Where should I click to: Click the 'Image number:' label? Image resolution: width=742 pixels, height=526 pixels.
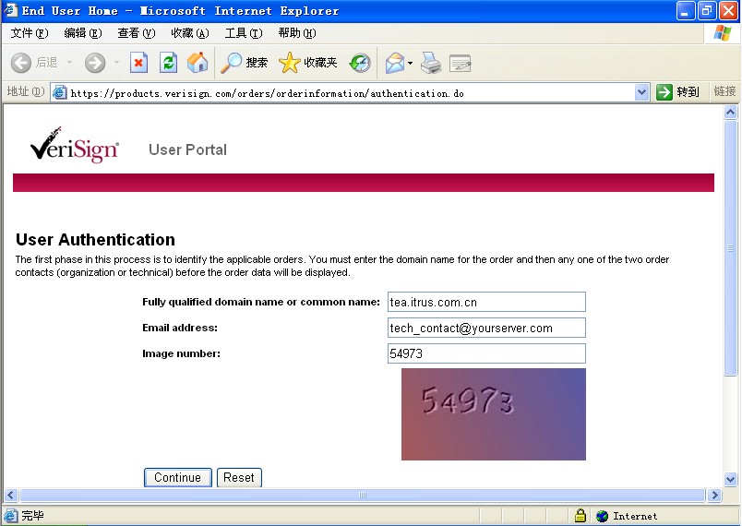click(x=181, y=353)
